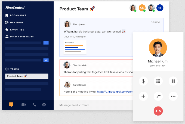The image size is (185, 124).
Task: Open Mentions in the sidebar
Action: pyautogui.click(x=14, y=22)
